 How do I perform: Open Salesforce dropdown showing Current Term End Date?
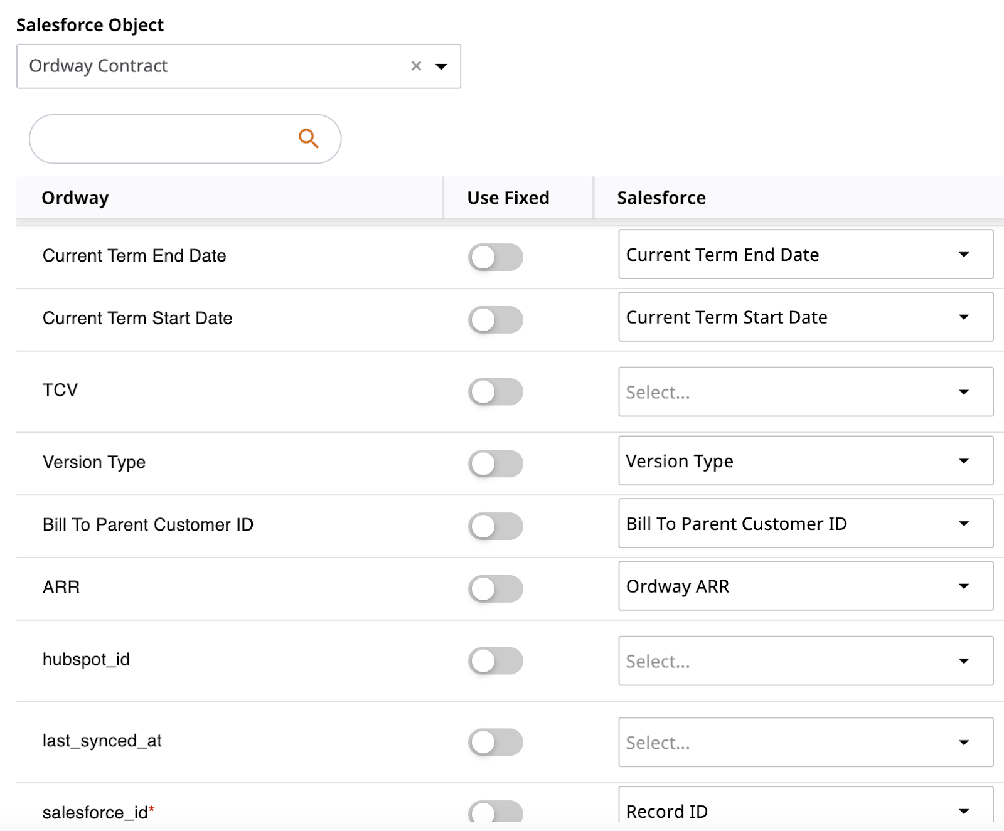806,254
